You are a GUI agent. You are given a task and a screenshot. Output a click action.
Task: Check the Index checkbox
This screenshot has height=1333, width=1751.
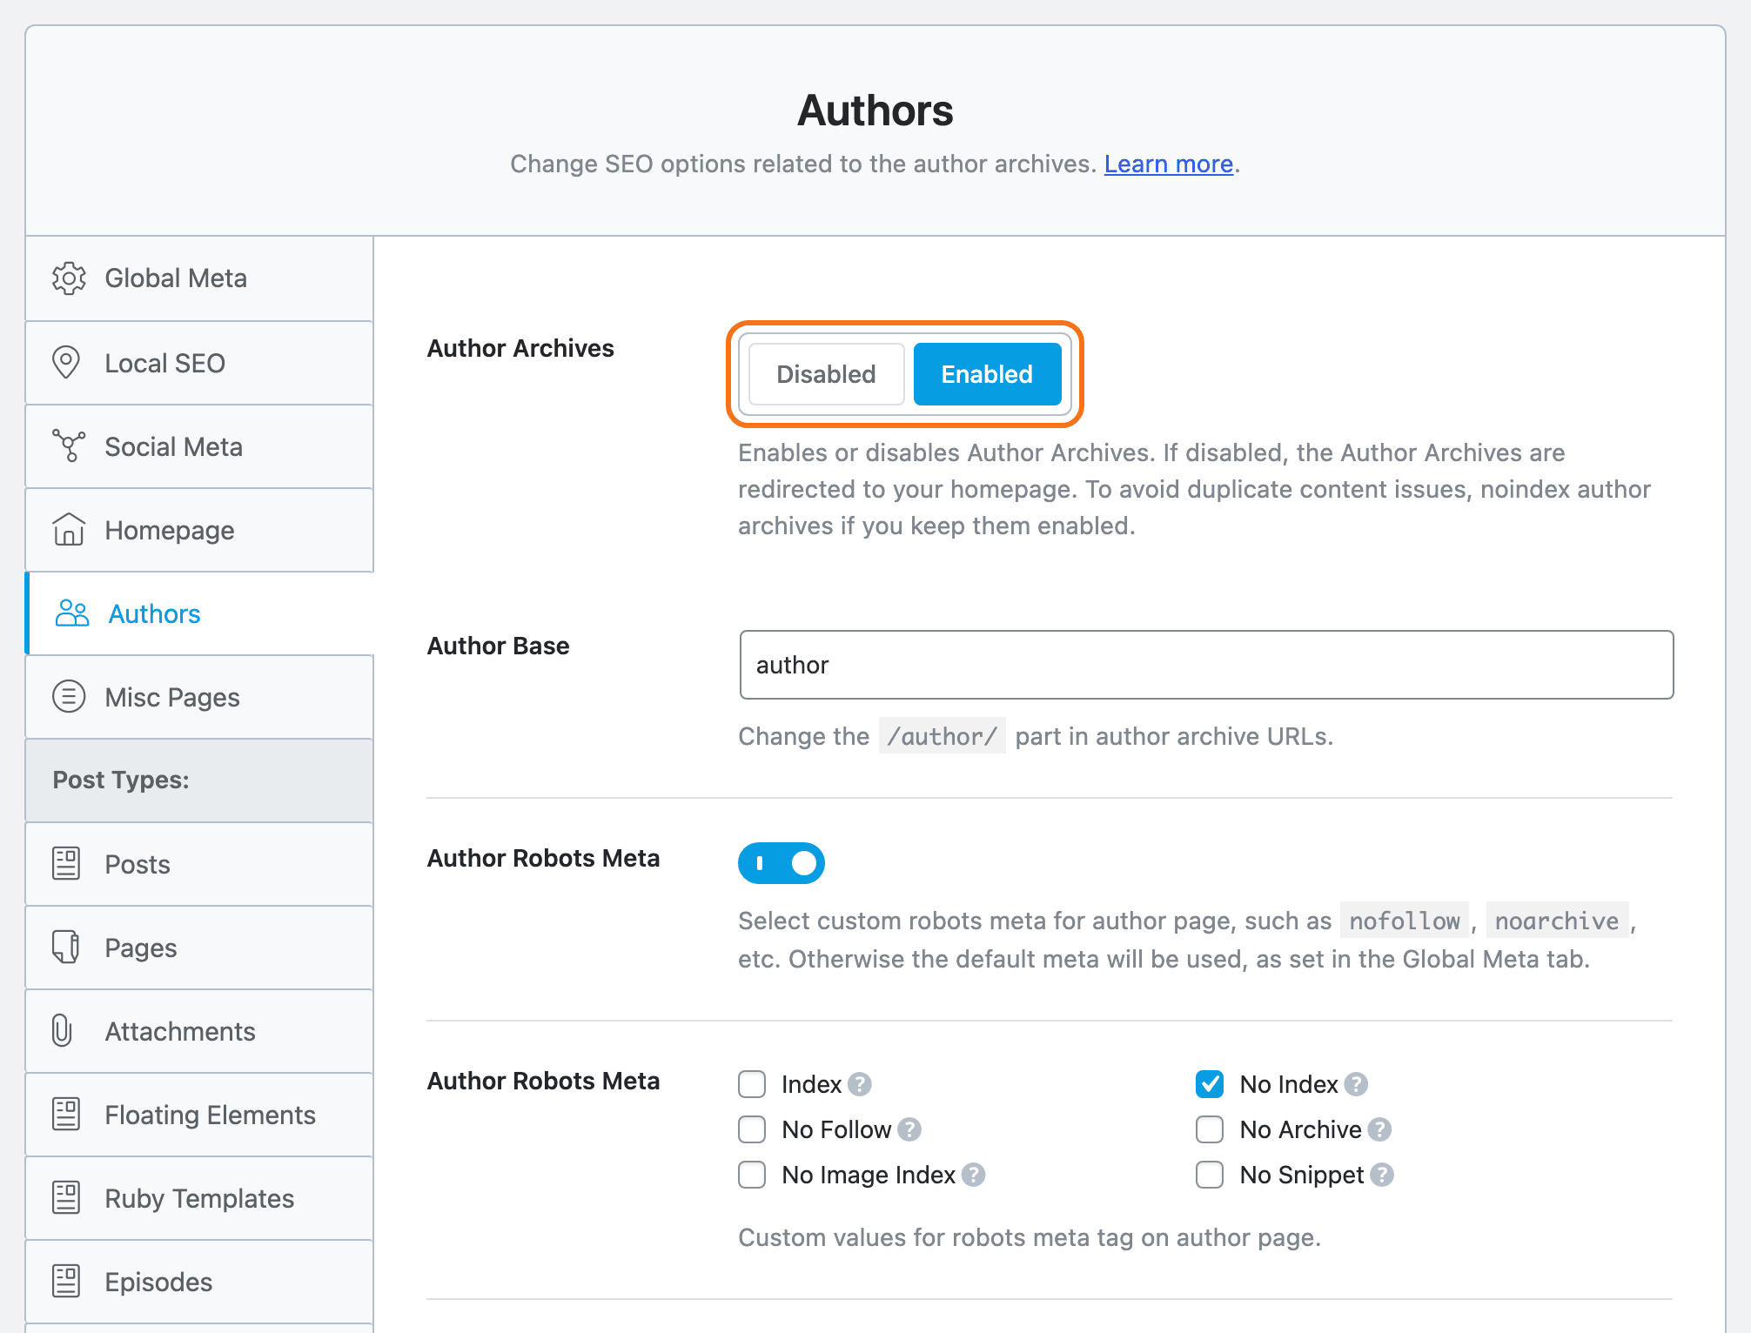(x=752, y=1084)
